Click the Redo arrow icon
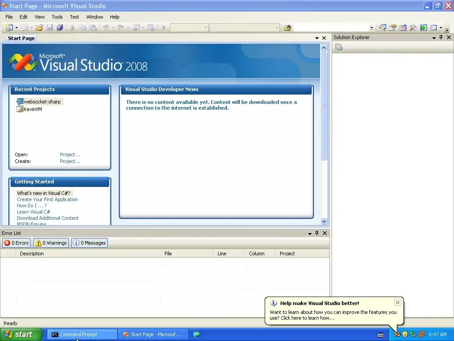This screenshot has width=454, height=341. pos(121,28)
